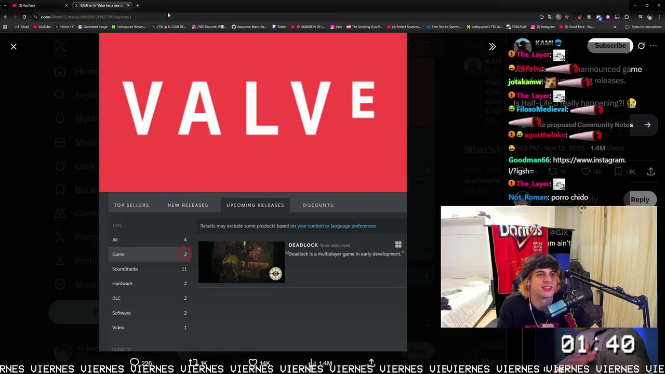Open the zoom magnifier icon in address bar

(558, 17)
